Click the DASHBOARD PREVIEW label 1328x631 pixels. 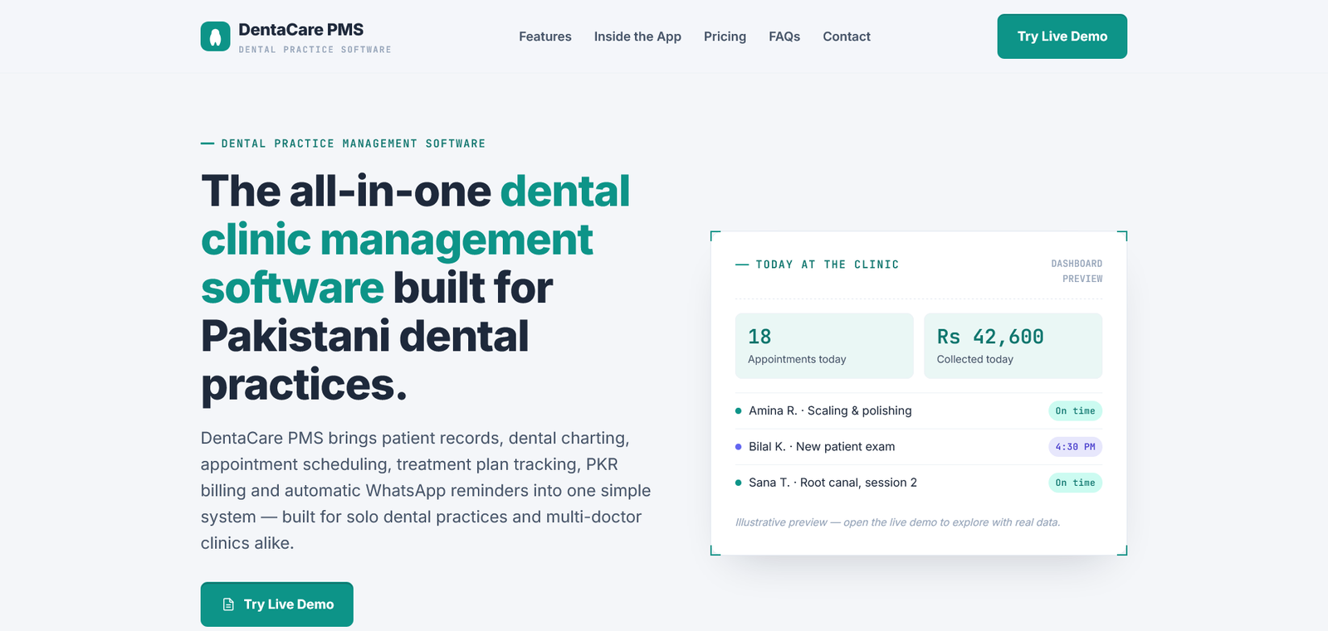pos(1077,271)
